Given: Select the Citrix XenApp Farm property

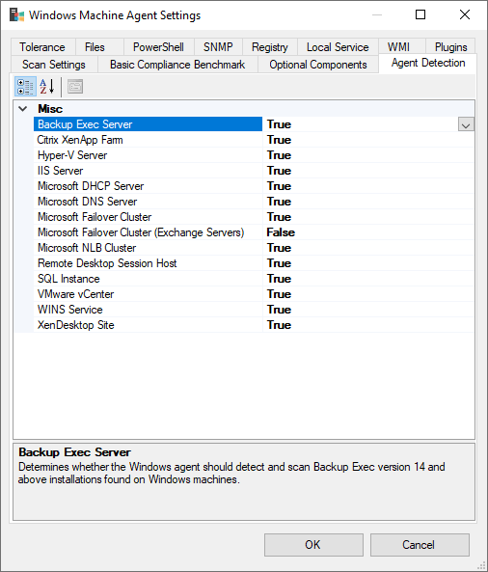Looking at the screenshot, I should coord(149,140).
